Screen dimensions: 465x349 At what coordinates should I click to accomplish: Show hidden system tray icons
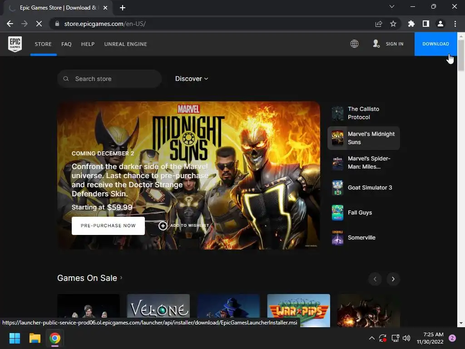tap(371, 338)
